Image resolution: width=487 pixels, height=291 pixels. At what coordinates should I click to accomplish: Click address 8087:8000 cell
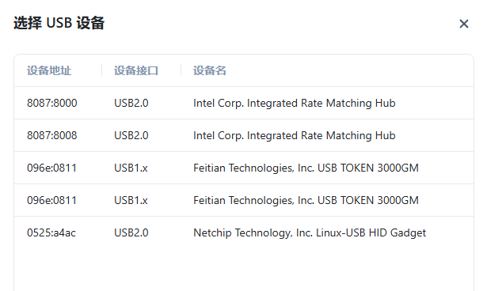[52, 103]
